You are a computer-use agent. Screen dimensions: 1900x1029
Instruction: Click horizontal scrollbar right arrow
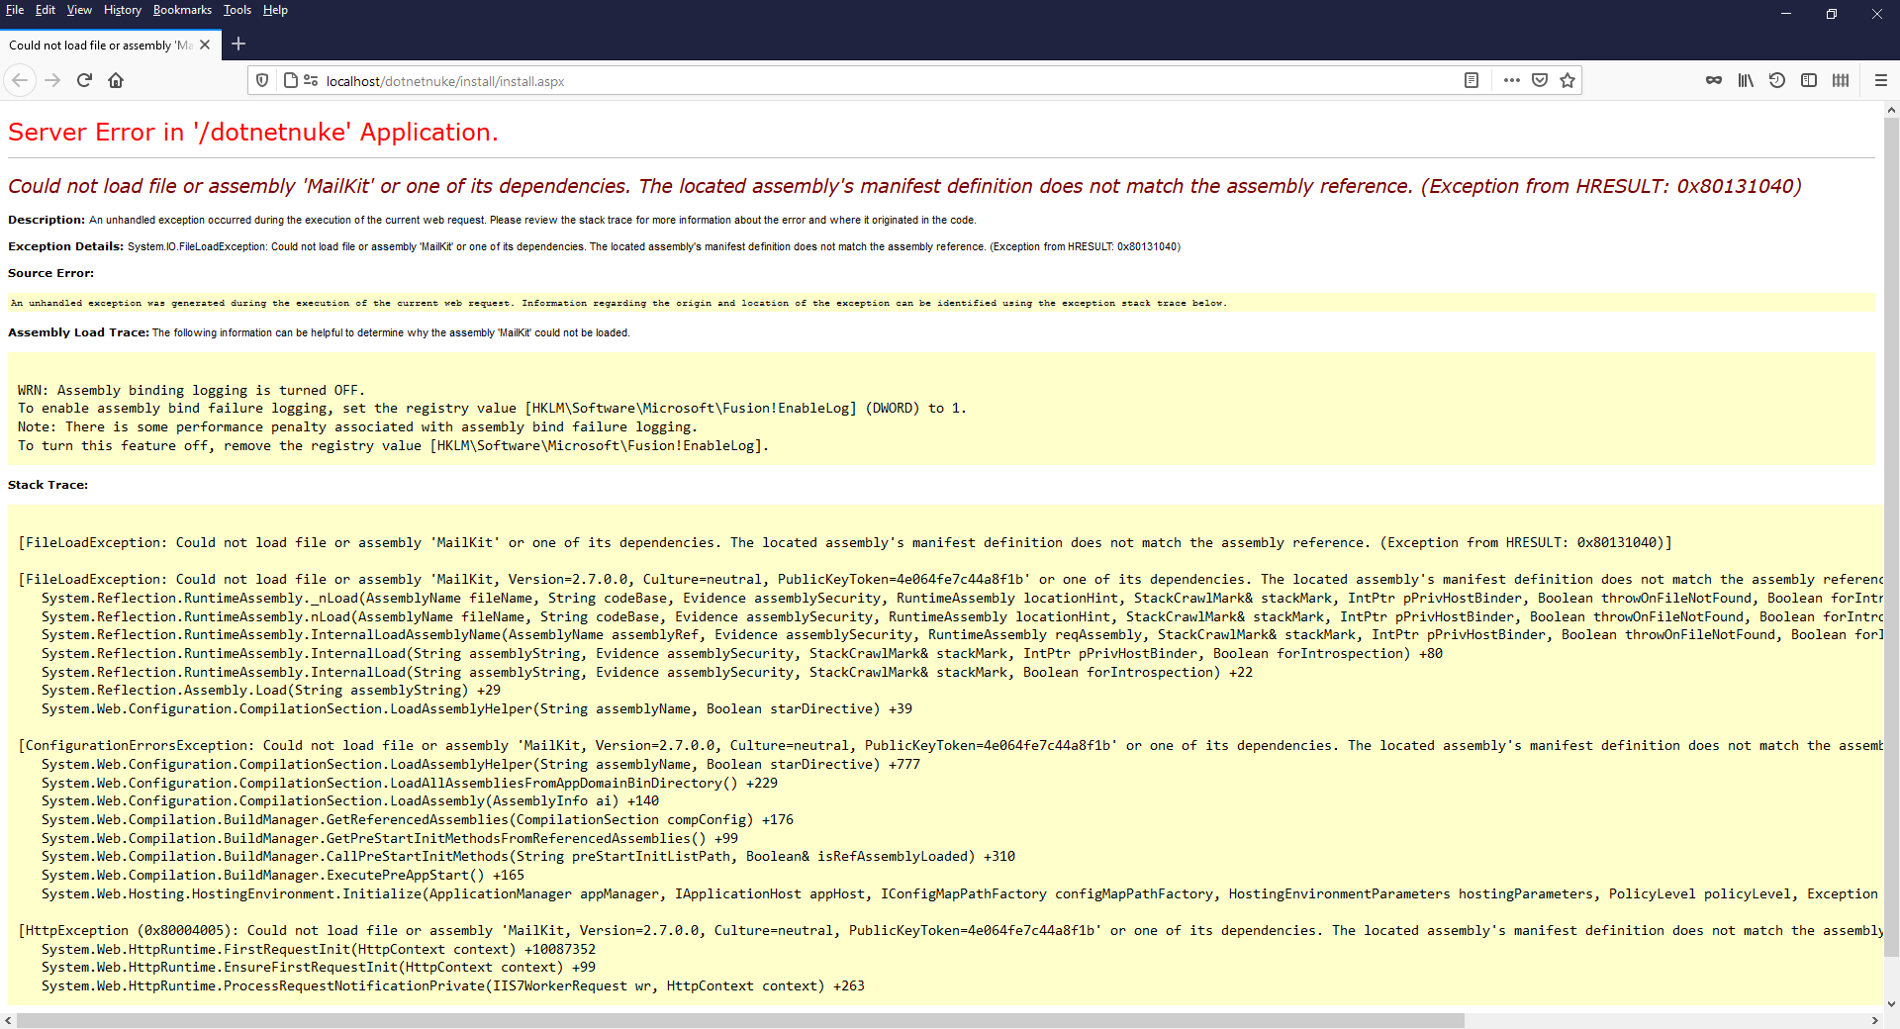[1874, 1020]
